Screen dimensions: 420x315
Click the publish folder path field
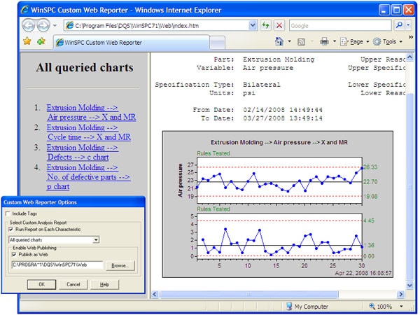tap(56, 266)
